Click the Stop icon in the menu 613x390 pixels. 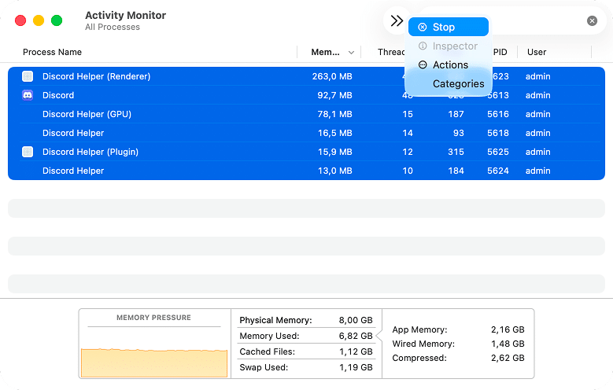tap(423, 27)
